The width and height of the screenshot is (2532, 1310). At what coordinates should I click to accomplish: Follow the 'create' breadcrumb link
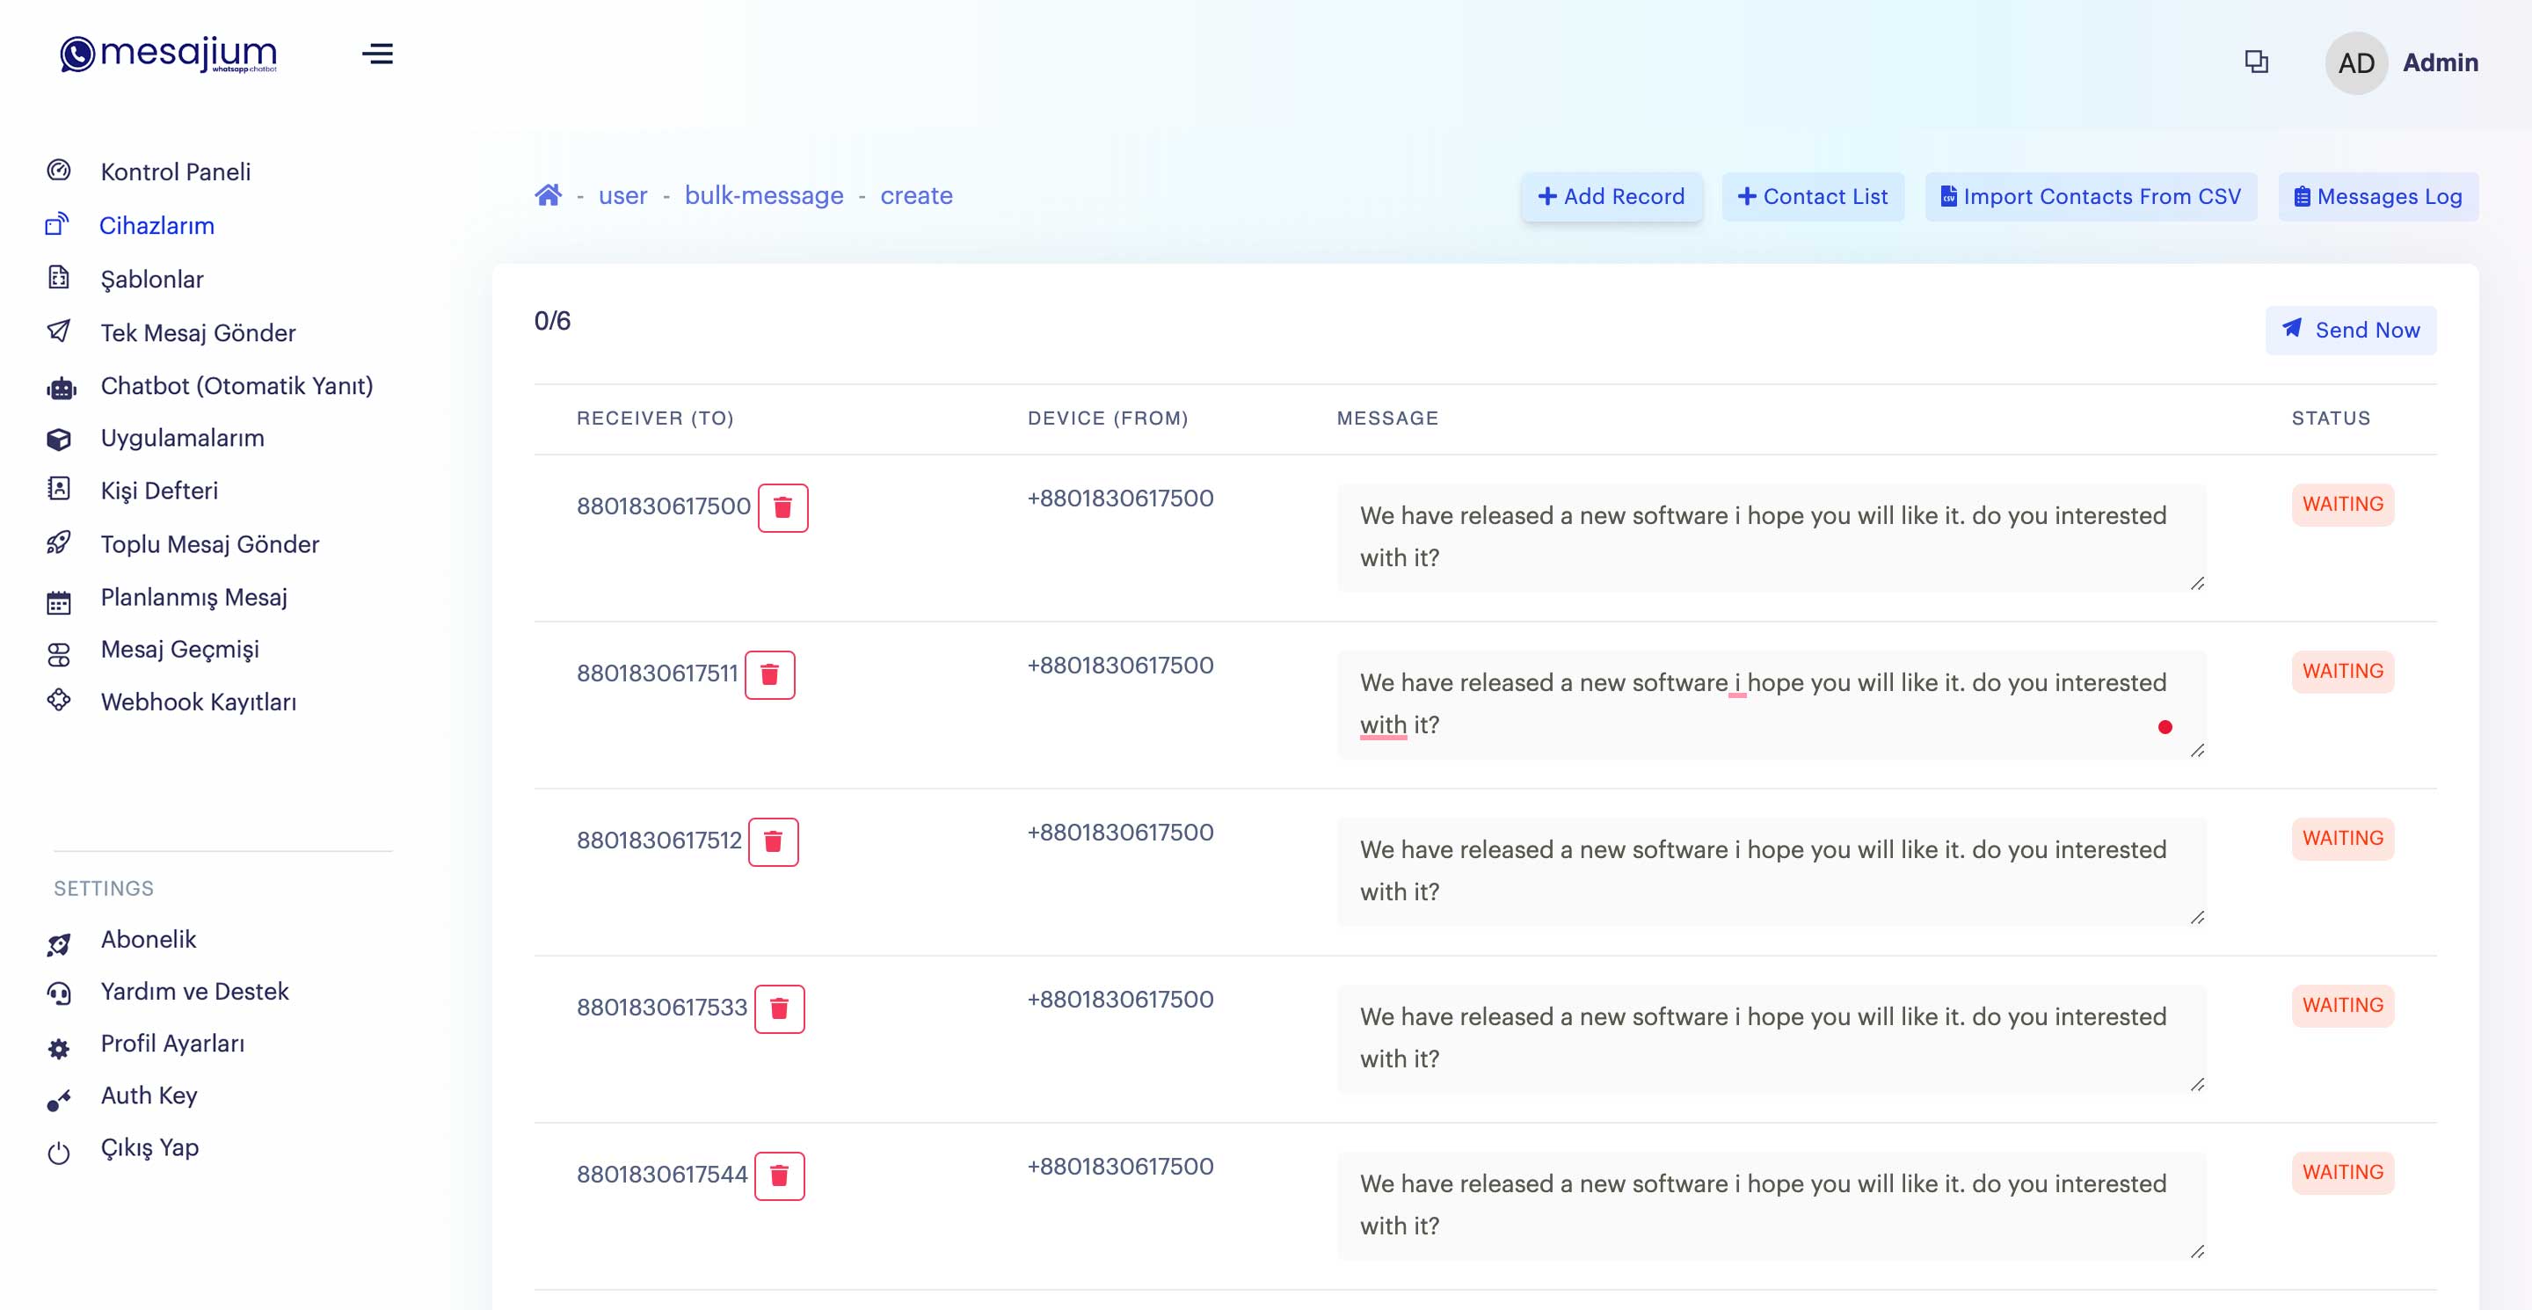(916, 195)
